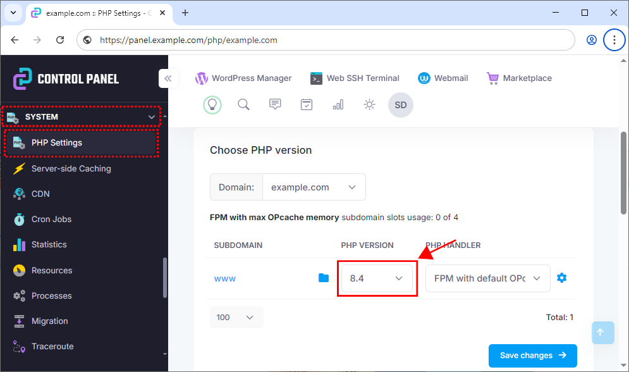This screenshot has width=629, height=372.
Task: Open the browser three-dot menu
Action: (x=614, y=40)
